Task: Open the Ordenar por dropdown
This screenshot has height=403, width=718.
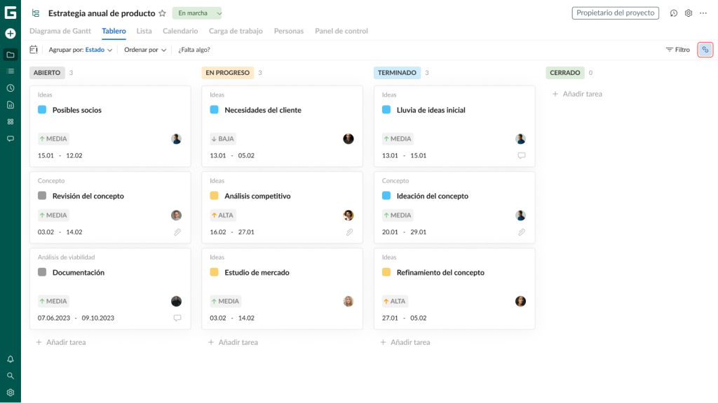Action: tap(145, 50)
